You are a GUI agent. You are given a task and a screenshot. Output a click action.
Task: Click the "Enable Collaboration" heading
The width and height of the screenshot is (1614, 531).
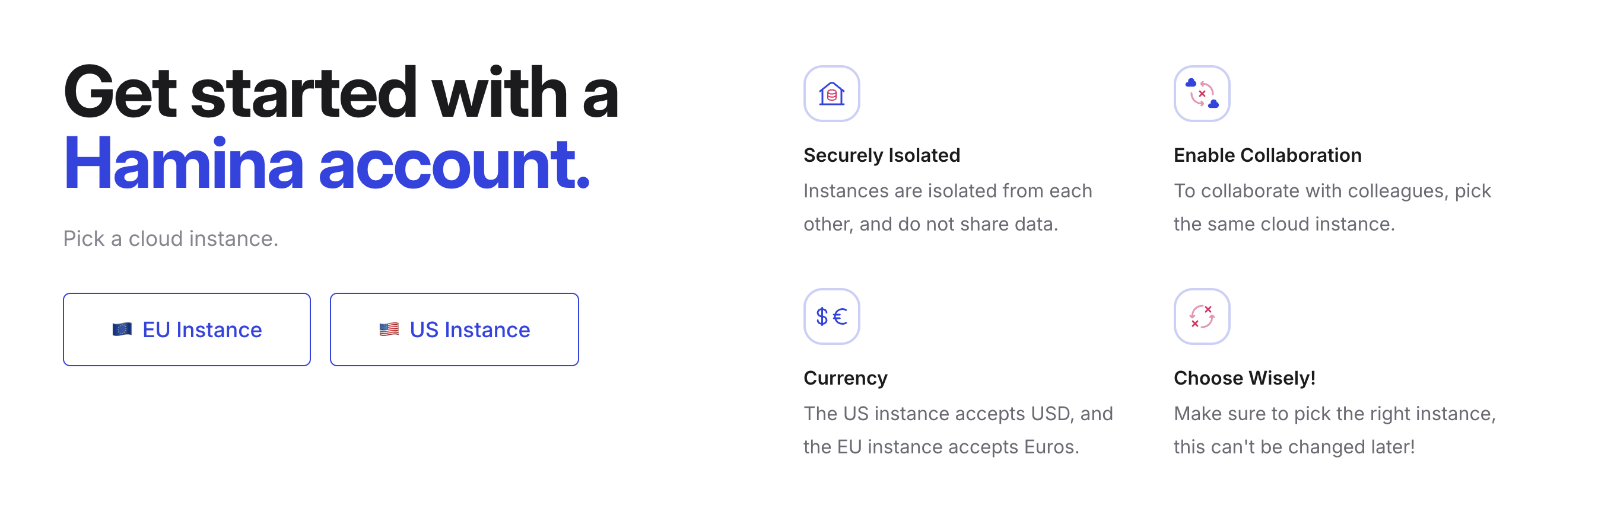pos(1267,155)
